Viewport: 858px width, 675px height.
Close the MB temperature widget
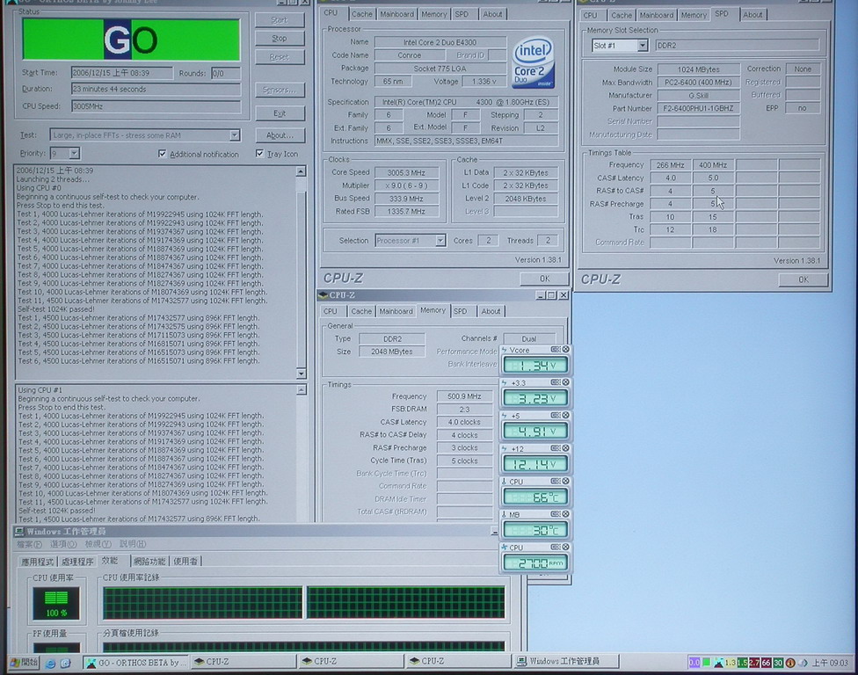(566, 514)
